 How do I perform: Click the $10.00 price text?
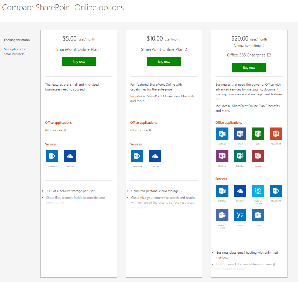point(155,38)
